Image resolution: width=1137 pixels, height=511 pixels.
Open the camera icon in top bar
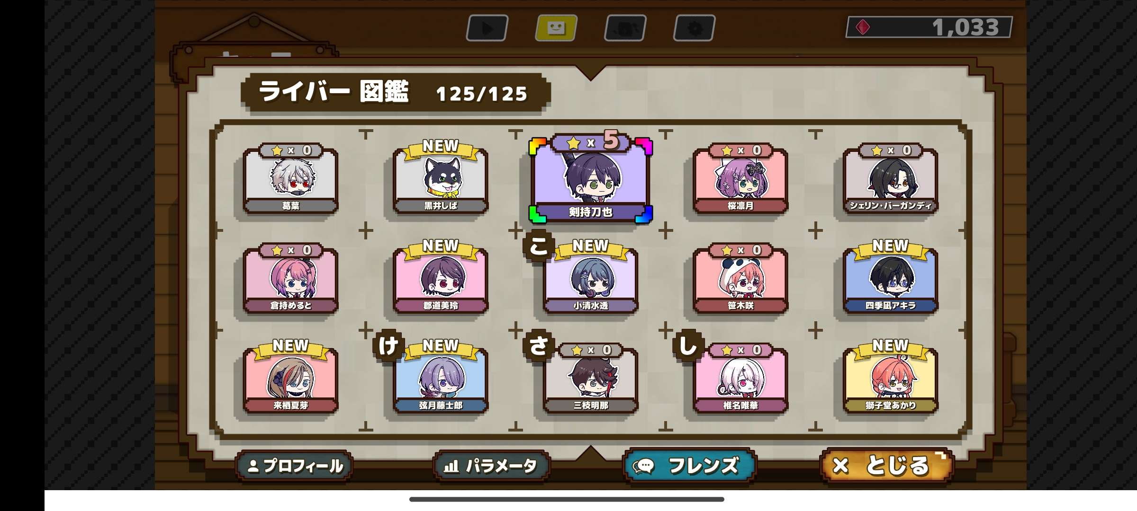pyautogui.click(x=625, y=28)
